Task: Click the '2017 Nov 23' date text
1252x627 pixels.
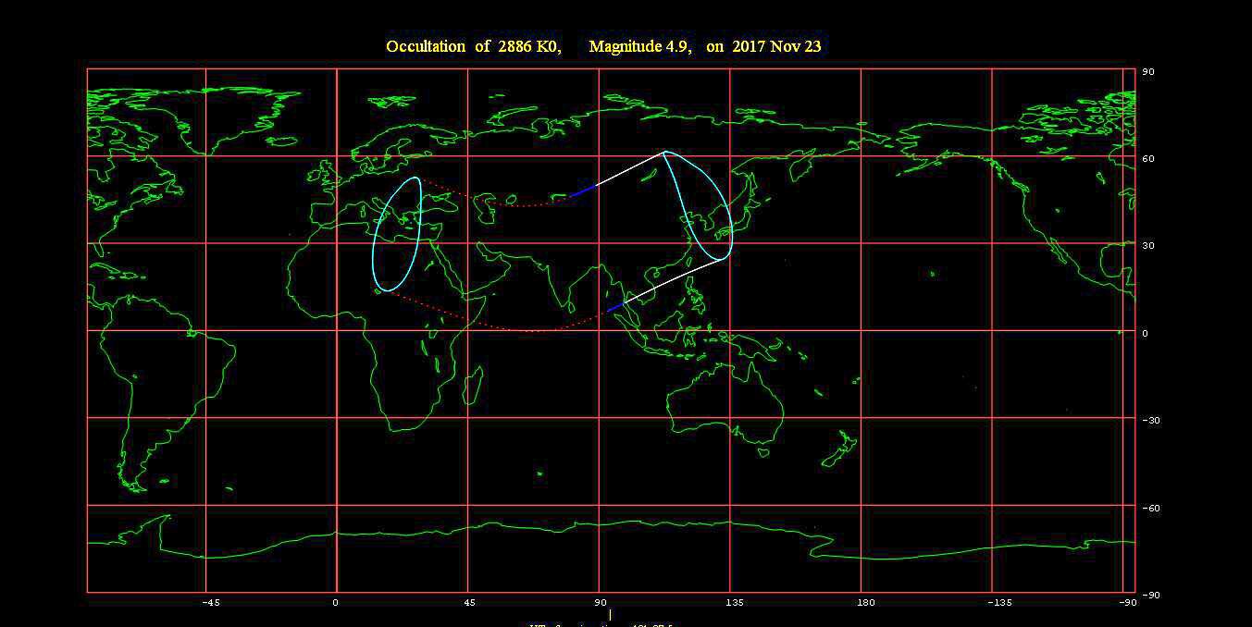Action: tap(776, 46)
